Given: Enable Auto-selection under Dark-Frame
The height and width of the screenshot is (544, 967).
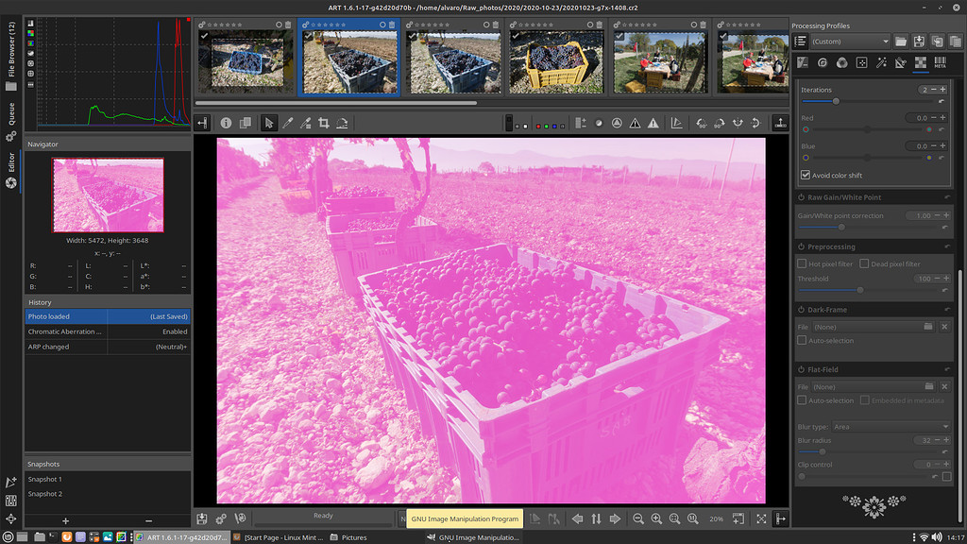Looking at the screenshot, I should 804,340.
